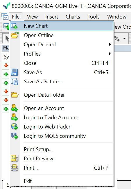The width and height of the screenshot is (131, 189).
Task: Click the MetaTrader logo in title bar
Action: point(6,6)
